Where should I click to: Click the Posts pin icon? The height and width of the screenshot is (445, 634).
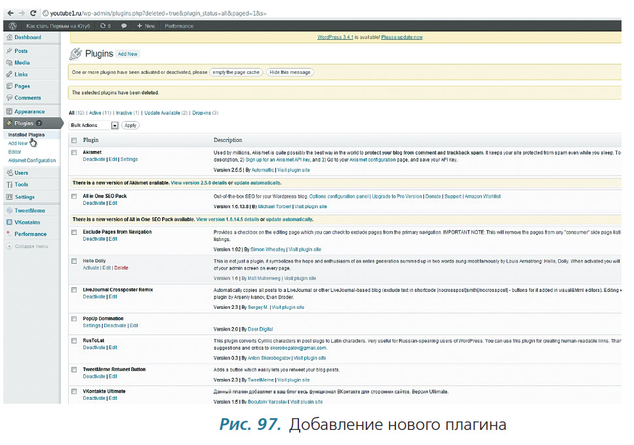click(x=9, y=51)
